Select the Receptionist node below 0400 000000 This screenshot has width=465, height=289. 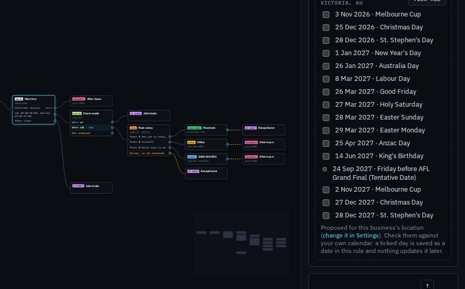click(x=206, y=173)
